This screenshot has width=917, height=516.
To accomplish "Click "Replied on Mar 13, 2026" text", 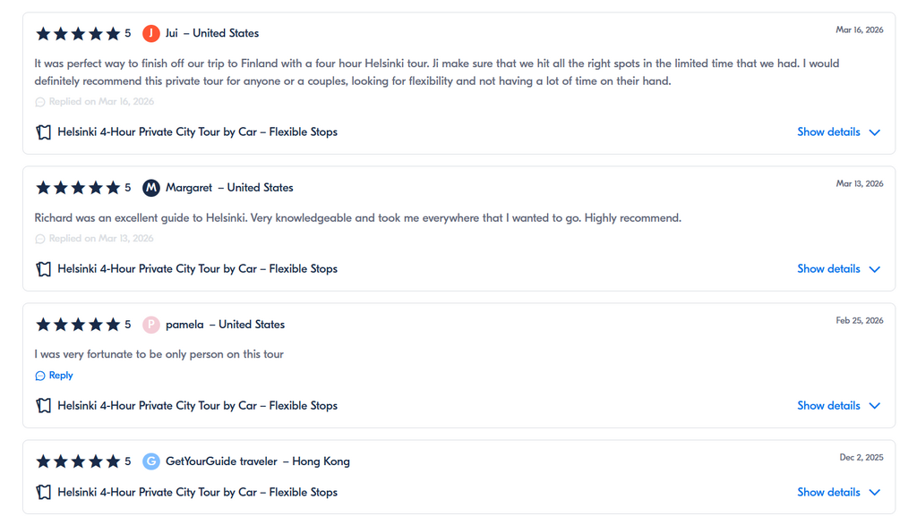I will [101, 239].
